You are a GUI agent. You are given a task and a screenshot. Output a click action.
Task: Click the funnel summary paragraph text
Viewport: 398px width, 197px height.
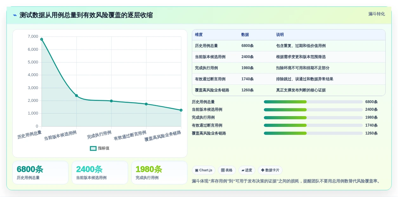point(286,181)
